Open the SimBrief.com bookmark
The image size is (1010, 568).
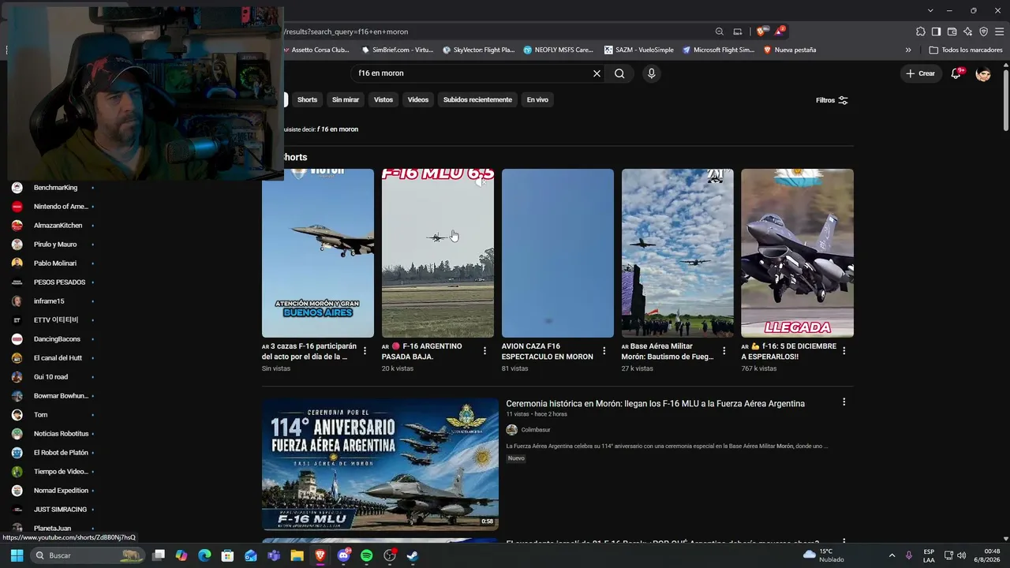point(398,50)
